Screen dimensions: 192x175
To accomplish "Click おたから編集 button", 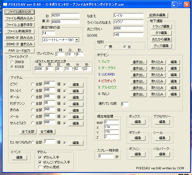I will [161, 39].
